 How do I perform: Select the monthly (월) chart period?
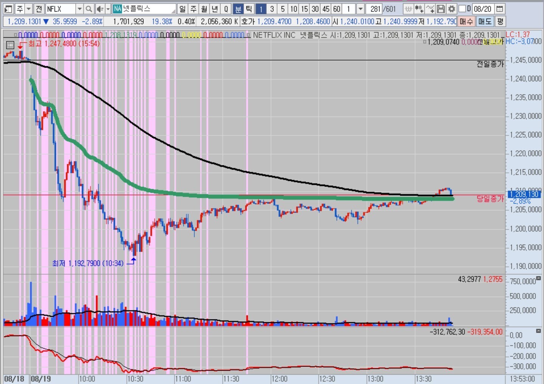pos(204,9)
